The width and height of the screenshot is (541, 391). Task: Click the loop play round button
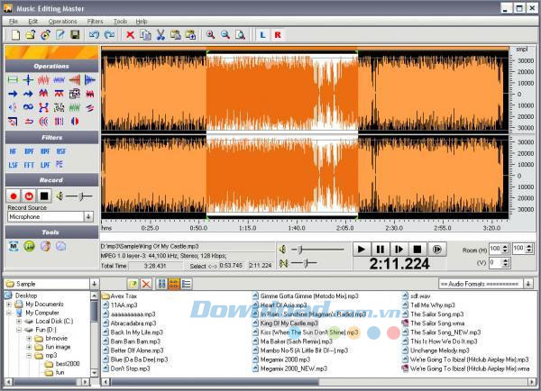coord(436,250)
